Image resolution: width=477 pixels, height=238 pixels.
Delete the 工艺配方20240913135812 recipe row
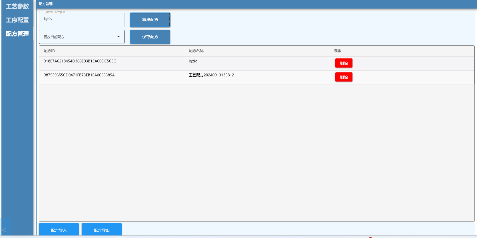(x=344, y=77)
